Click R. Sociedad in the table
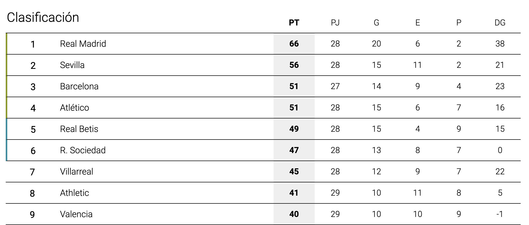Screen dimensions: 529x225 [83, 150]
